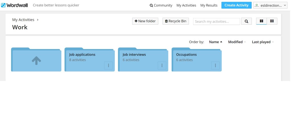Open the Community search page
The image size is (291, 131).
(x=161, y=5)
